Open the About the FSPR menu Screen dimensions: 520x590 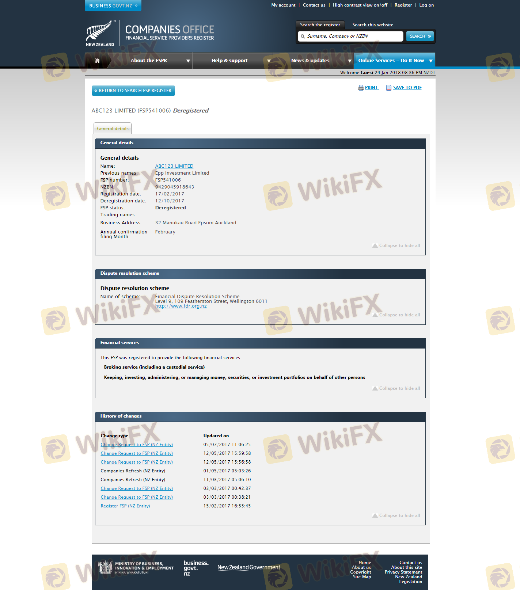(149, 61)
